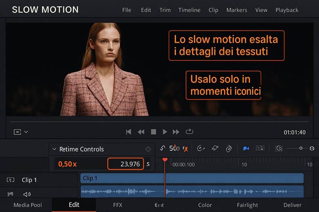Switch to the Color page tab
The width and height of the screenshot is (319, 212).
(205, 205)
